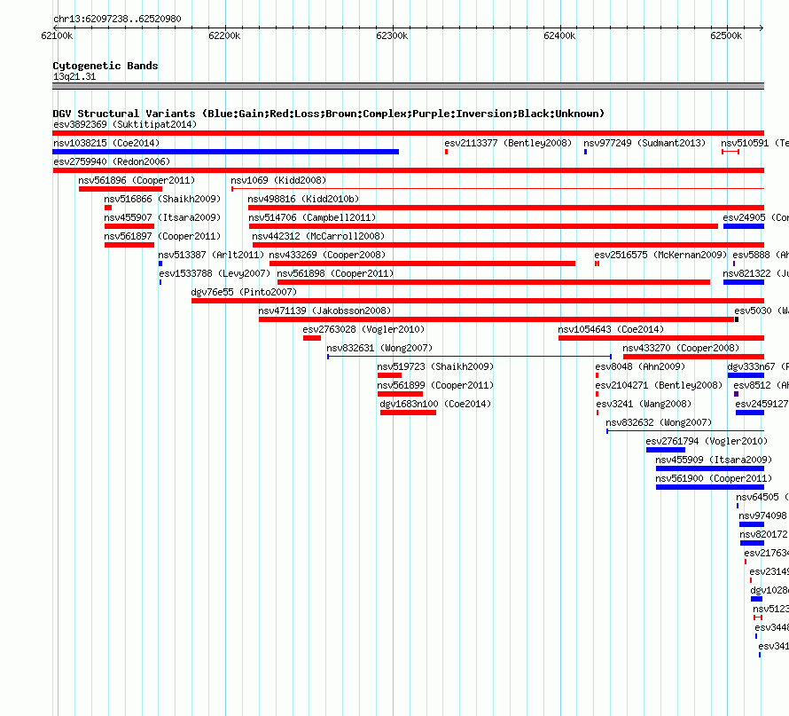Screen dimensions: 789x716
Task: Open the nsv455909 (Itsara2009) label
Action: coord(714,460)
